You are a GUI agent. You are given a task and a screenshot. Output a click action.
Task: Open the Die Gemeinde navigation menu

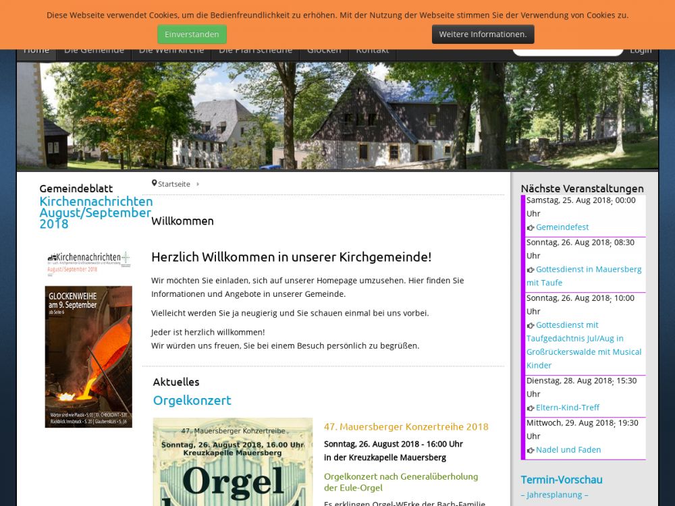pyautogui.click(x=94, y=51)
